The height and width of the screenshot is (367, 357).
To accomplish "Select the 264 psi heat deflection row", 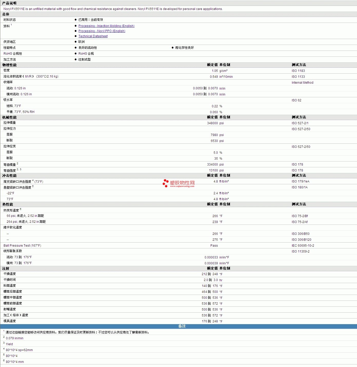I will [x=178, y=222].
